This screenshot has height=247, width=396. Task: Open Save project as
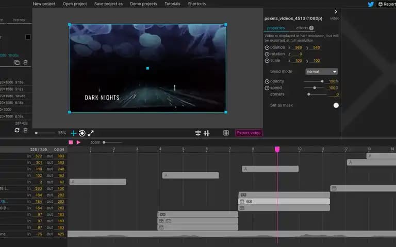click(x=108, y=4)
